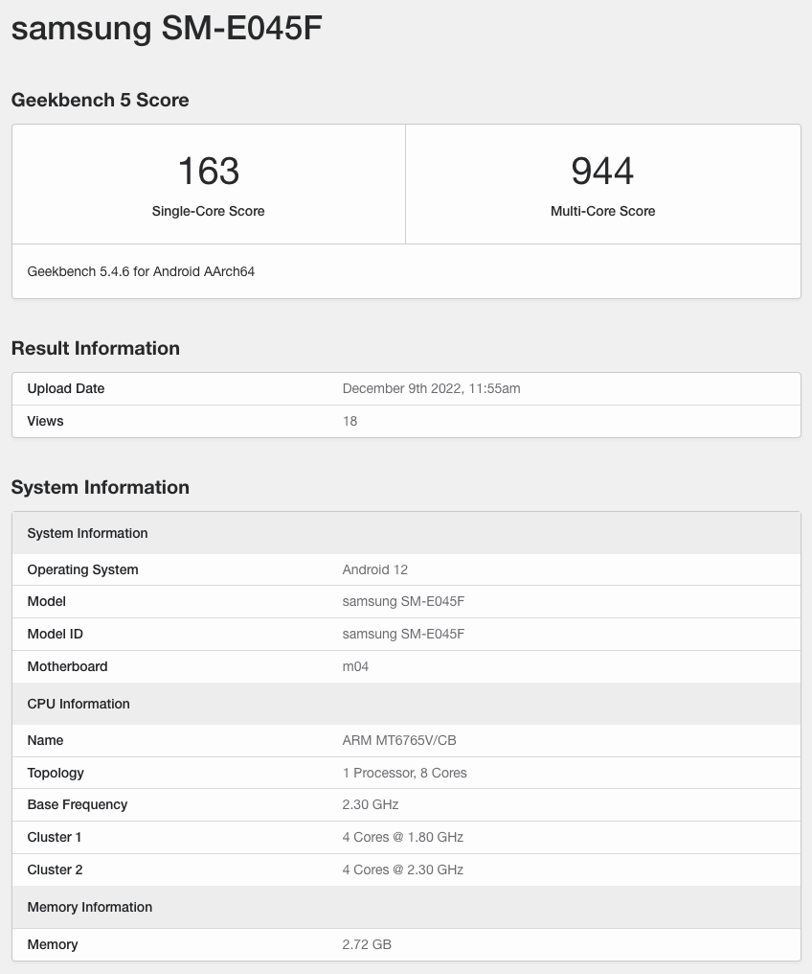812x974 pixels.
Task: Select the Single-Core Score value 163
Action: [208, 172]
